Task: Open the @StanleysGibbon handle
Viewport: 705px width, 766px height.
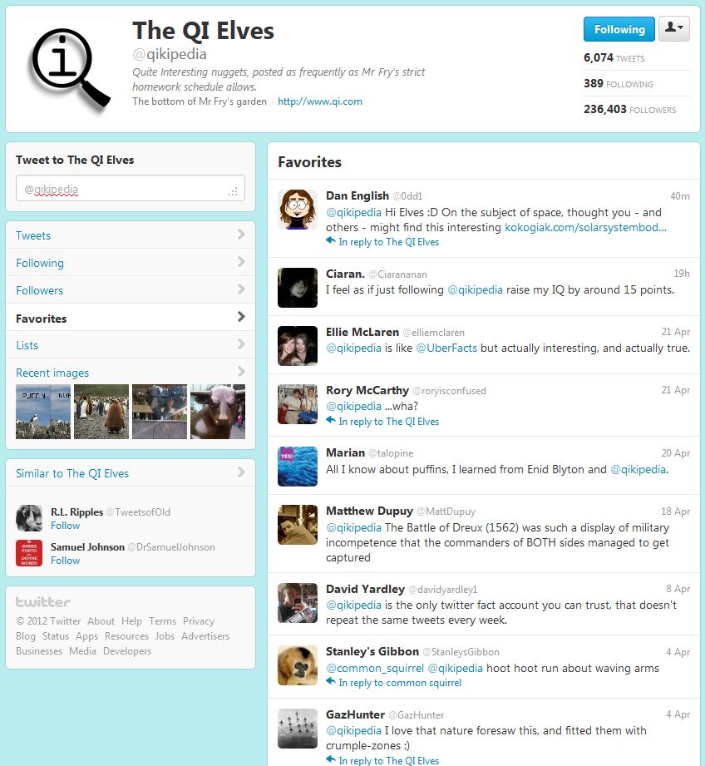Action: point(461,652)
